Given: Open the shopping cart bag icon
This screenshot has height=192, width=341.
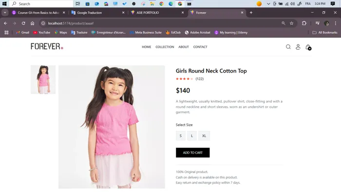Looking at the screenshot, I should tap(308, 47).
